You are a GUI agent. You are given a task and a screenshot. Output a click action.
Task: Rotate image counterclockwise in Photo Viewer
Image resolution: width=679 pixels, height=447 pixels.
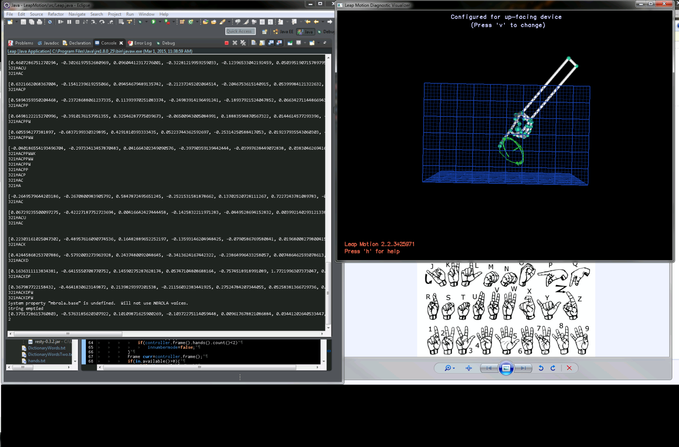541,368
